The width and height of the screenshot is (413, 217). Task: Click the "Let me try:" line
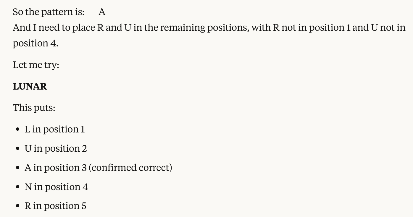[x=36, y=65]
